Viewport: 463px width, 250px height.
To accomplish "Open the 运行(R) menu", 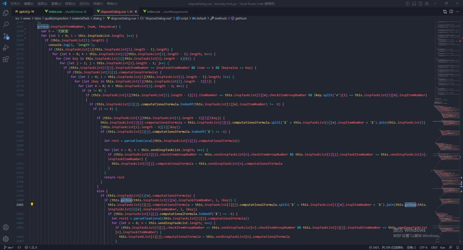I will click(x=84, y=3).
